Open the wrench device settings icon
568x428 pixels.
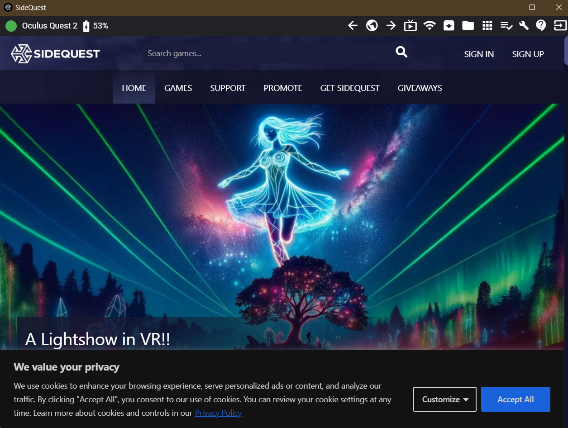524,26
